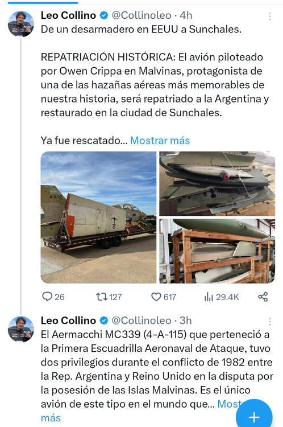
Task: Open three-dot menu on first tweet
Action: [270, 17]
